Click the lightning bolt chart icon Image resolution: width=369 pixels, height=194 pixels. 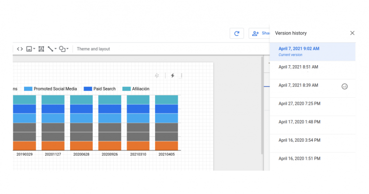172,76
